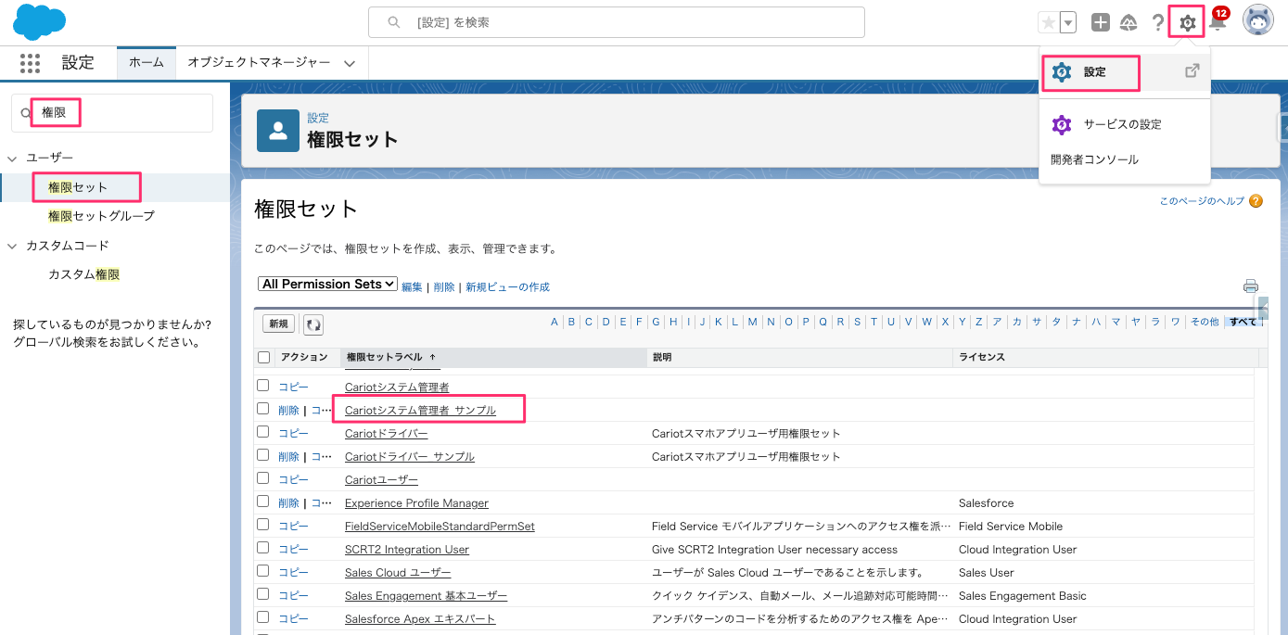1288x635 pixels.
Task: Sort by 権限セットラベル column header
Action: (x=384, y=357)
